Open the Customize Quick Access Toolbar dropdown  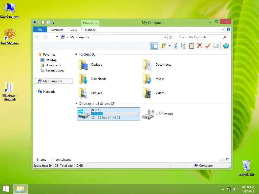point(54,23)
